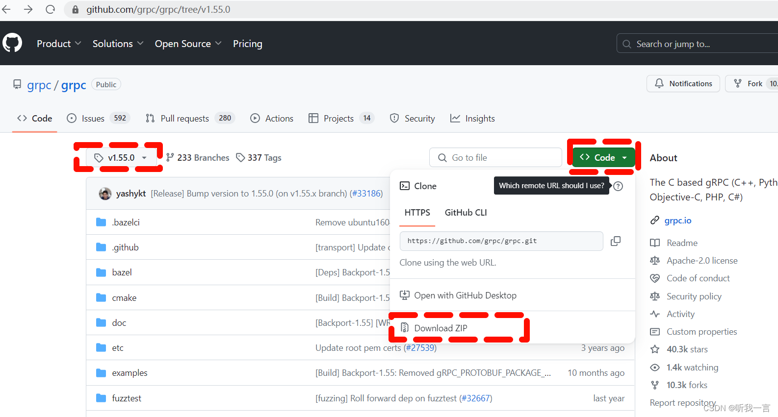Open the 10.3k forks link

(687, 385)
